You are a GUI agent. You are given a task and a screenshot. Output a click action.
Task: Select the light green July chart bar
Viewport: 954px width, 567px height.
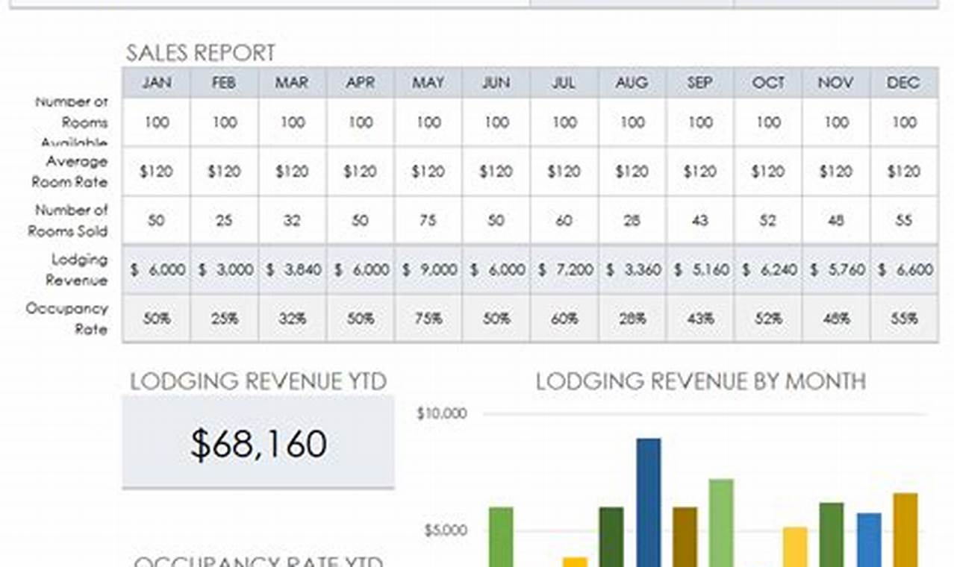[720, 522]
